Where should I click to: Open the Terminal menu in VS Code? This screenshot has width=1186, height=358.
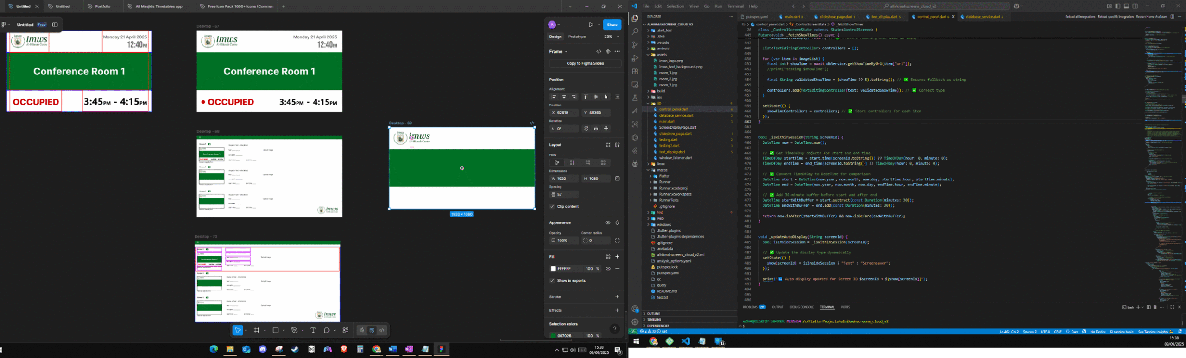[x=735, y=6]
